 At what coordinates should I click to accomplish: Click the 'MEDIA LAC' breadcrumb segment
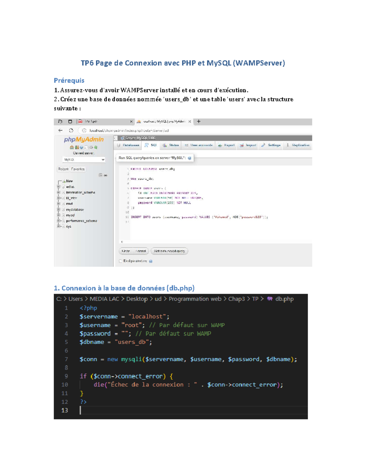point(104,299)
